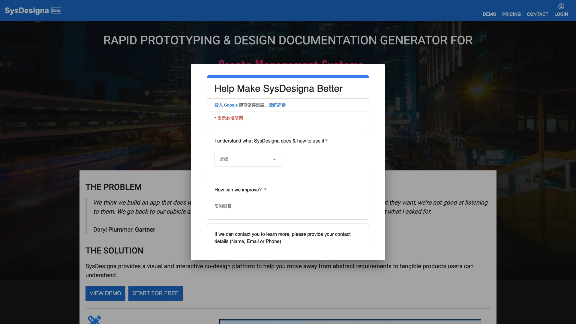Click the blue tools icon below View Demo

pos(94,319)
